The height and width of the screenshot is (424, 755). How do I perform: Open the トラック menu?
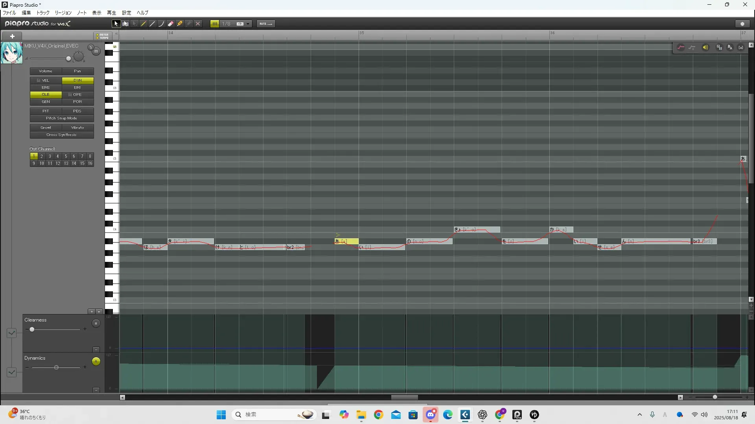(43, 13)
